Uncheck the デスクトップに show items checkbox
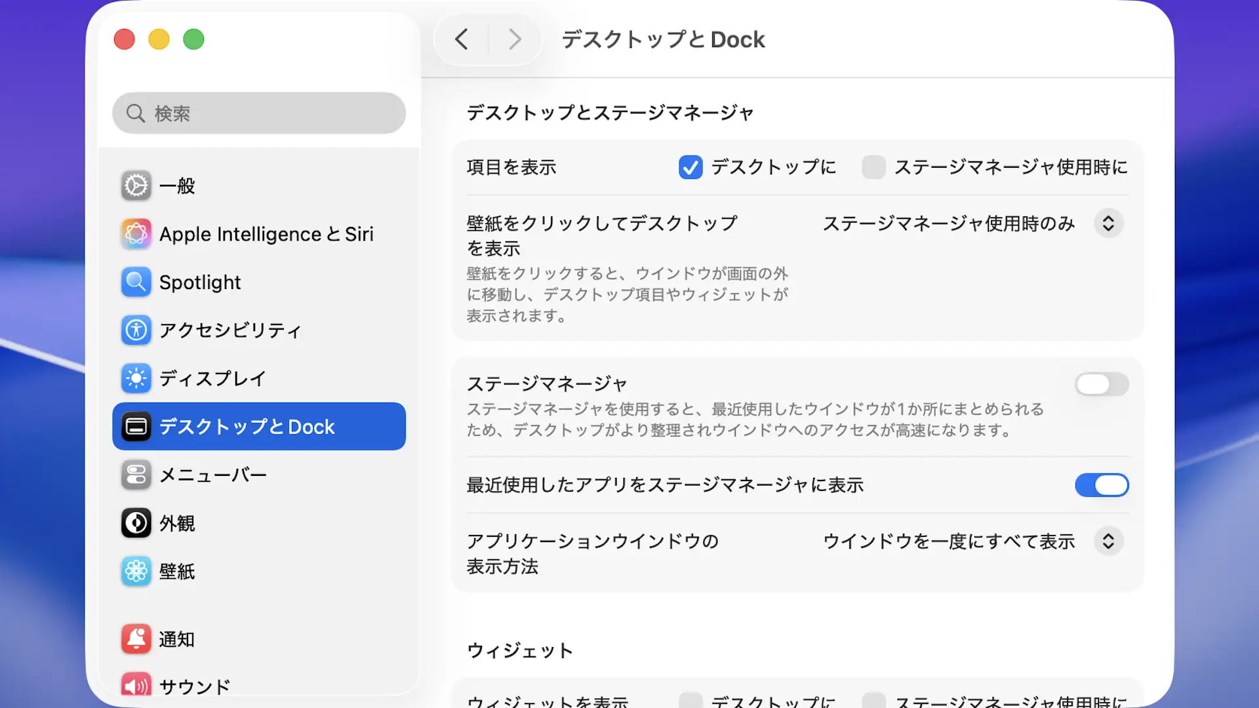This screenshot has height=708, width=1259. 690,167
